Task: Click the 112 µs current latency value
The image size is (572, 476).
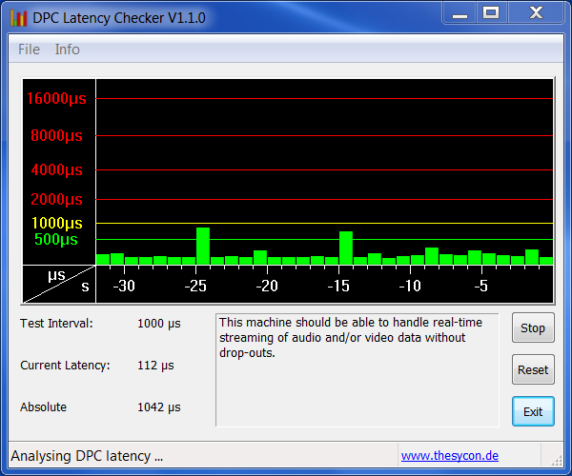Action: (x=155, y=366)
